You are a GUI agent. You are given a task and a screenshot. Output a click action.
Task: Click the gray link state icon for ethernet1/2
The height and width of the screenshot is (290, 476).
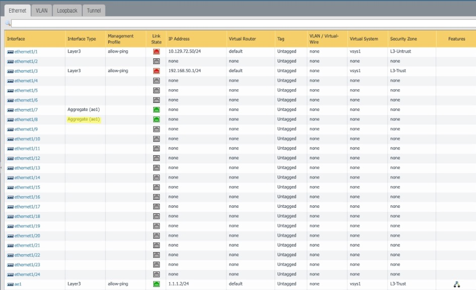[156, 61]
